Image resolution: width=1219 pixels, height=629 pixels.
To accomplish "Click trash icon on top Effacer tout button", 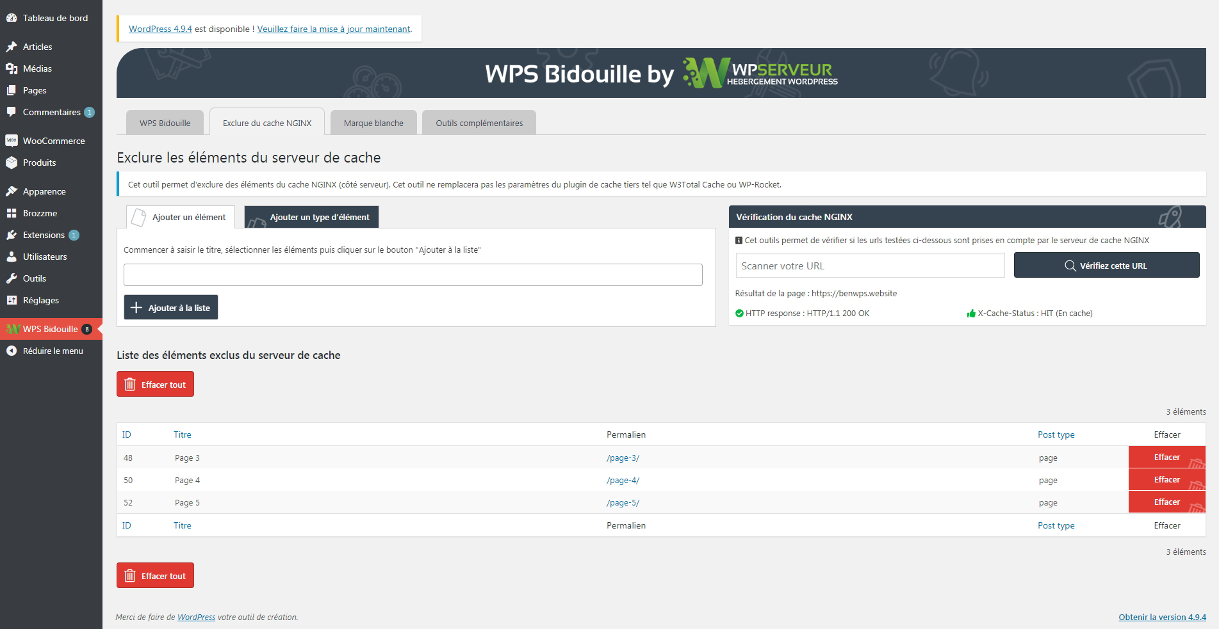I will tap(130, 385).
